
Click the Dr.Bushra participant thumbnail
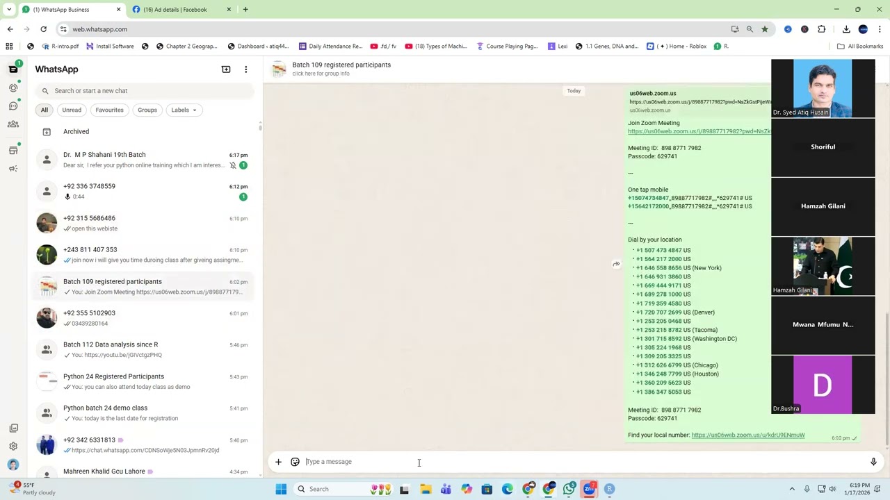point(823,385)
